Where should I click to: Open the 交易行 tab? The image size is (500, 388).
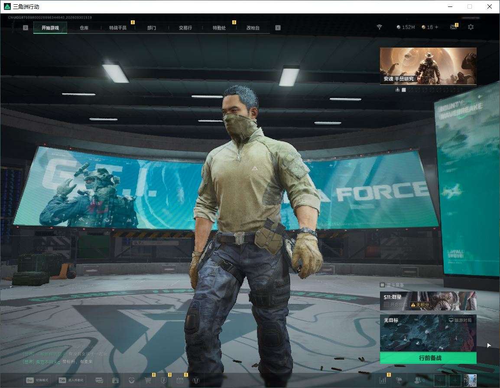[x=185, y=28]
